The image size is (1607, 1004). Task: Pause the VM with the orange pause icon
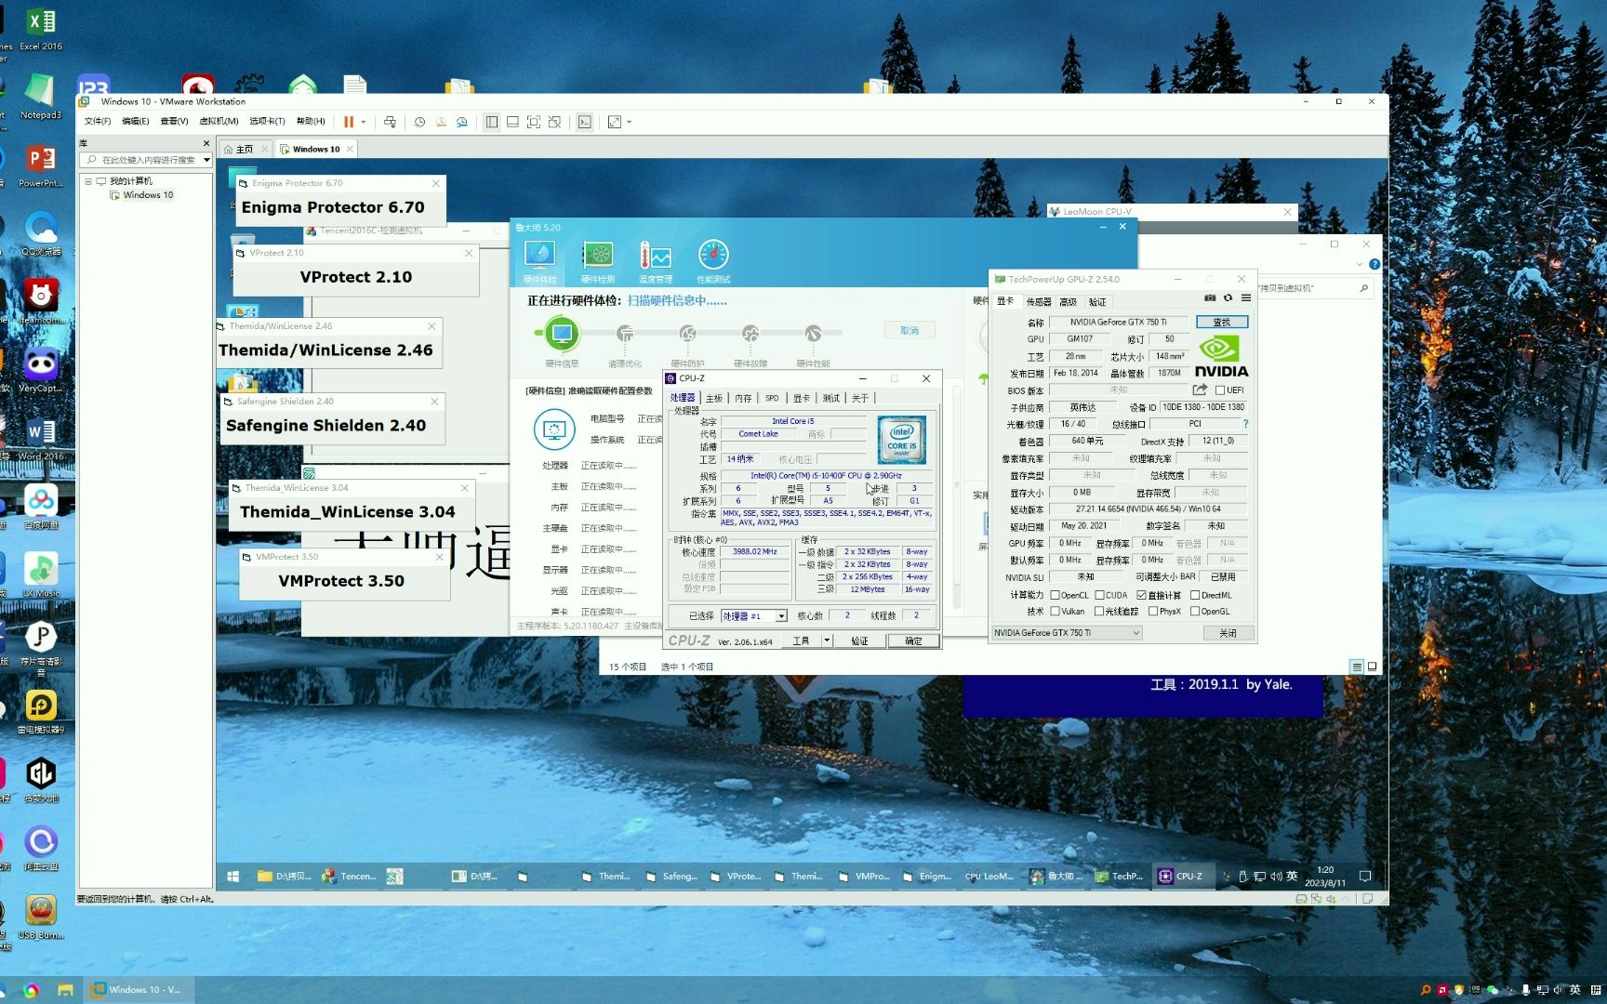(x=349, y=122)
